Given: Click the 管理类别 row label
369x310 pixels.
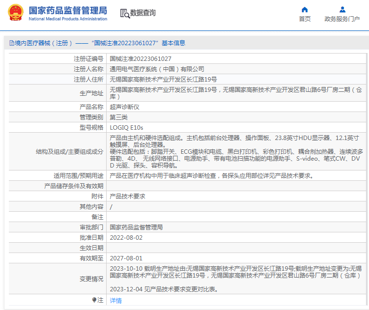Looking at the screenshot, I should click(91, 117).
